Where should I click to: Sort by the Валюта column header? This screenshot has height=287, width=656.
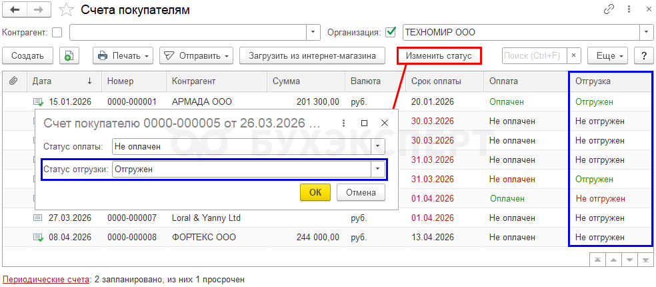point(376,81)
